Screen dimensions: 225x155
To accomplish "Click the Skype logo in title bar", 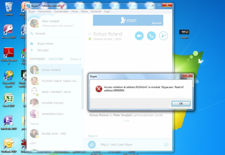I will (x=28, y=6).
